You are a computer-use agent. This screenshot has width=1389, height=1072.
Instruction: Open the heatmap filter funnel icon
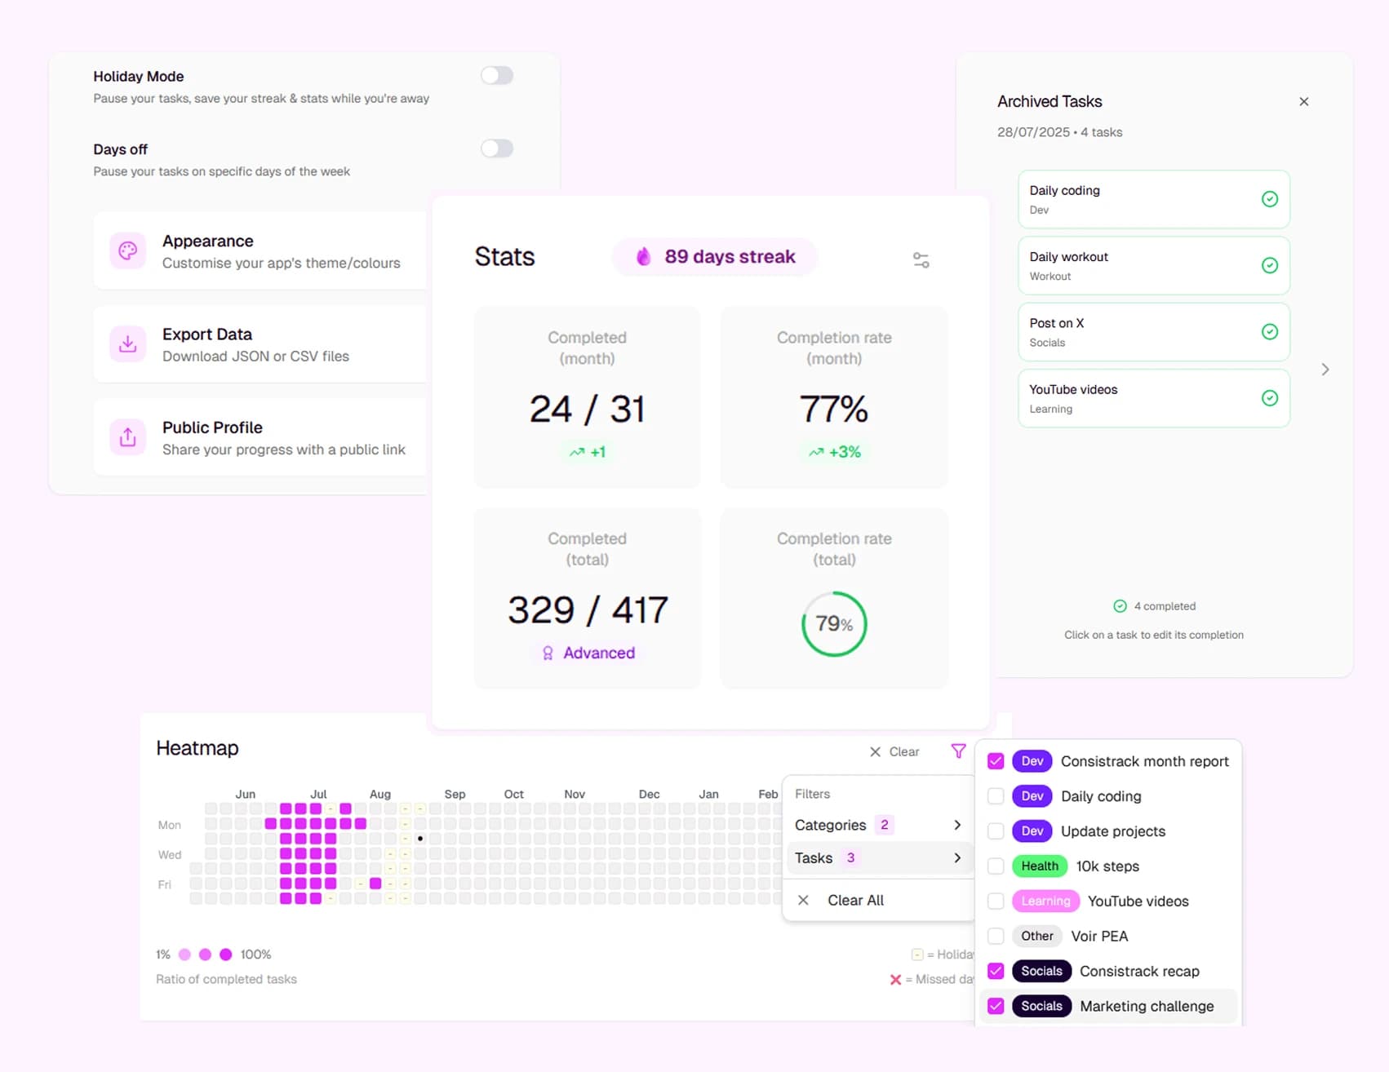coord(958,751)
